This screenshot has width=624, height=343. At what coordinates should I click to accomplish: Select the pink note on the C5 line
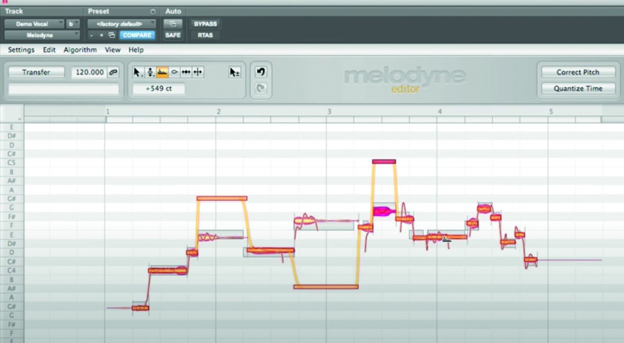click(x=384, y=162)
